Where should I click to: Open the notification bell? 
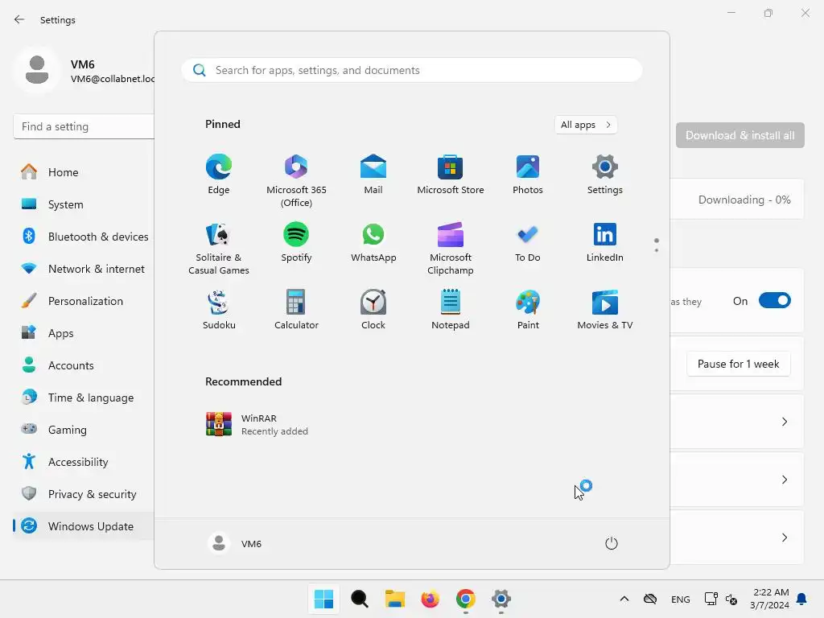(802, 599)
